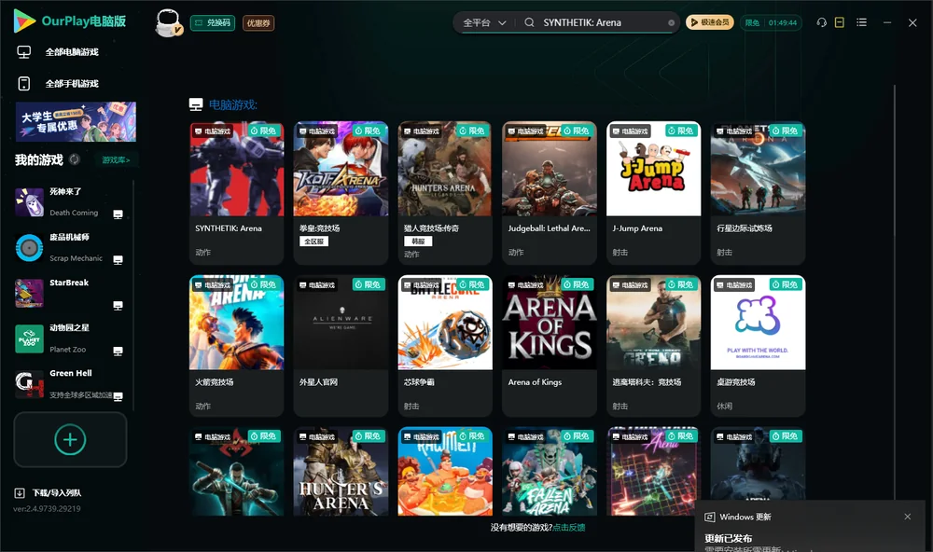The height and width of the screenshot is (552, 933).
Task: Open the 火箭竞技场 game card
Action: (x=236, y=346)
